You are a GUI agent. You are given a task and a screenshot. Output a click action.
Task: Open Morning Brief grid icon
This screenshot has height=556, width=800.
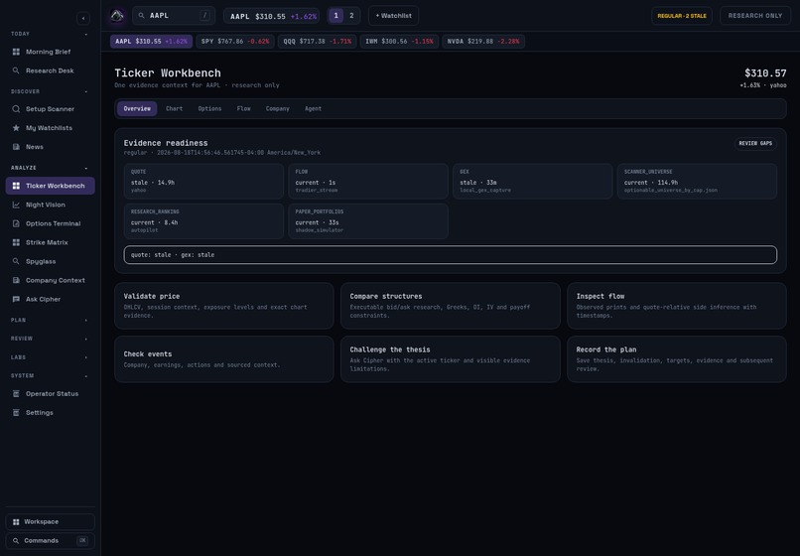coord(16,52)
